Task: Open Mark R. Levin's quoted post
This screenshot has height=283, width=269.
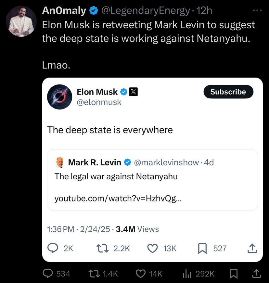Action: point(152,180)
